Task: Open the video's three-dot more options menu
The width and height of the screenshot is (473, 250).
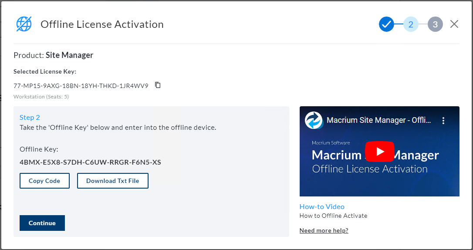Action: click(x=443, y=121)
